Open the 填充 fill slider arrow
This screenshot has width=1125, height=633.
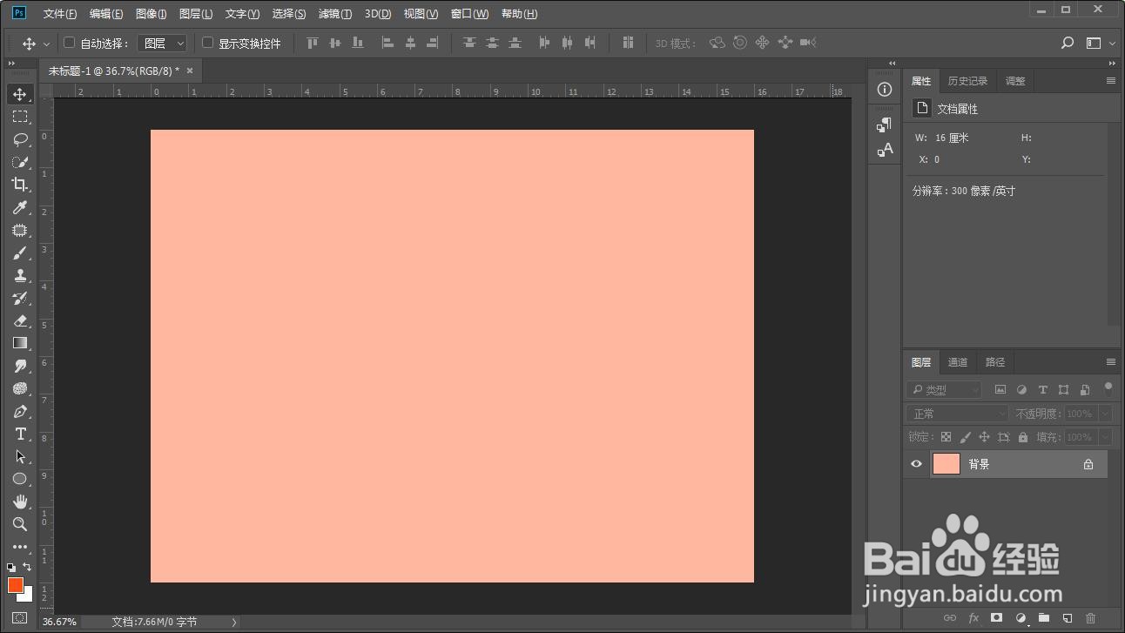click(1106, 437)
